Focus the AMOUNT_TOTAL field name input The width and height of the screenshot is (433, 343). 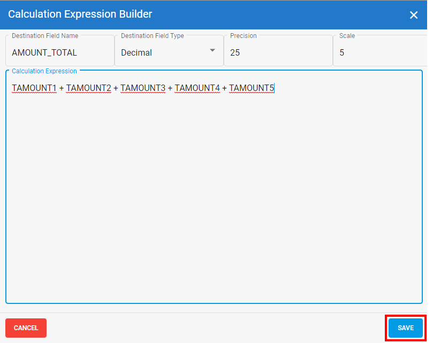click(x=44, y=52)
